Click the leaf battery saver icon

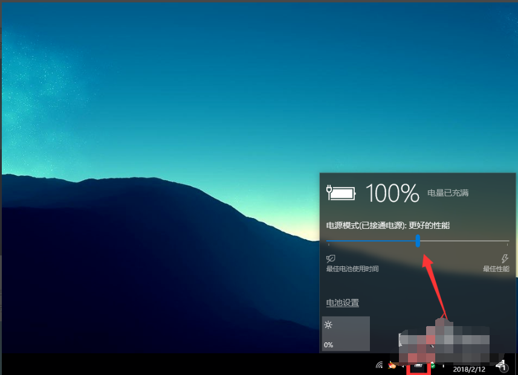click(331, 258)
